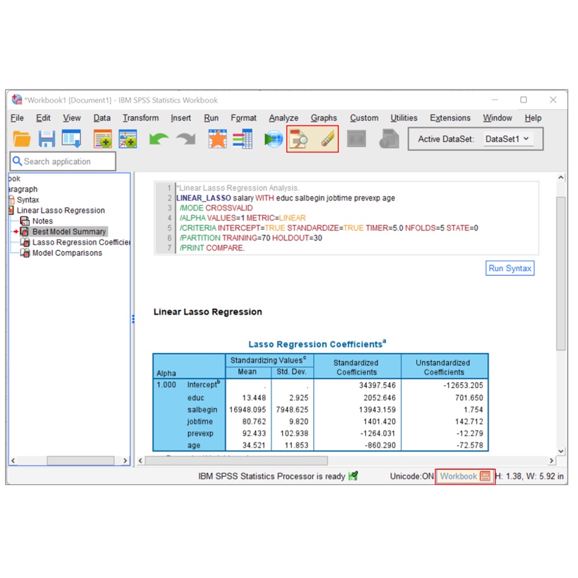Click the gray disabled document toolbar icon
This screenshot has height=578, width=578.
[389, 139]
